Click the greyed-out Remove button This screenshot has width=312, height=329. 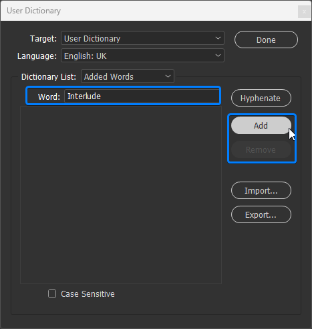point(261,149)
